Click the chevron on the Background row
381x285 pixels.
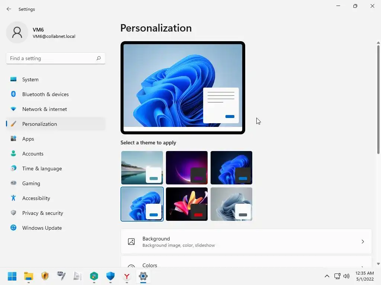click(x=362, y=242)
